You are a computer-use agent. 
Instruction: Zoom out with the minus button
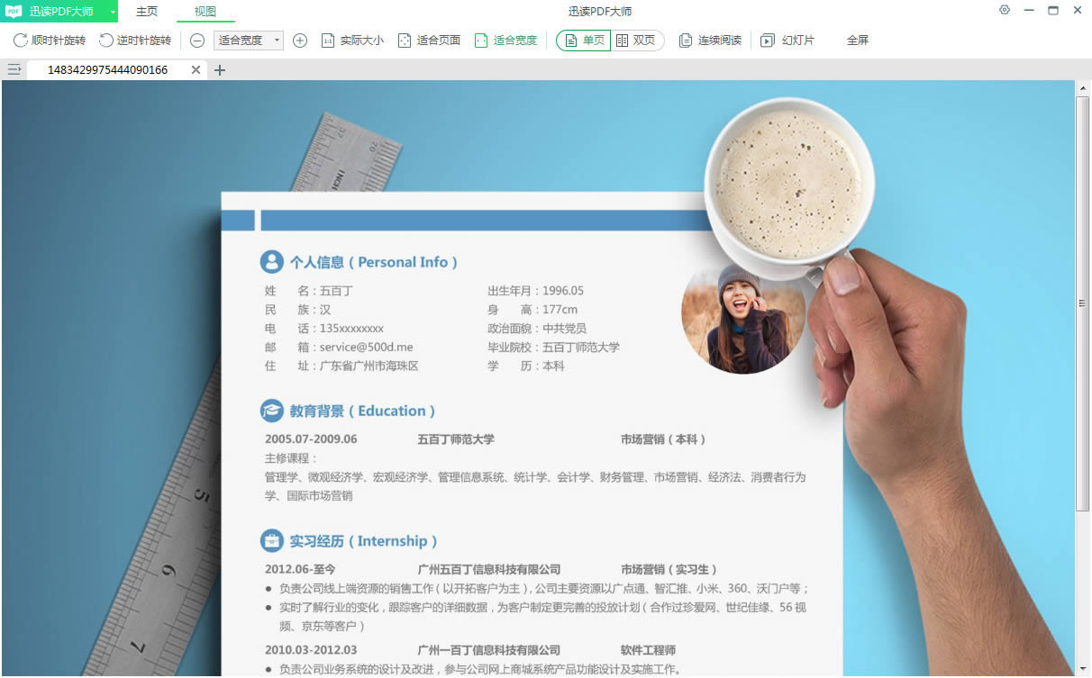(197, 41)
